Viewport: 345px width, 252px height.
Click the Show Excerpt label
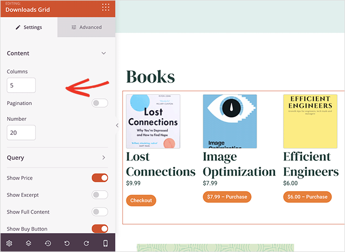click(22, 195)
